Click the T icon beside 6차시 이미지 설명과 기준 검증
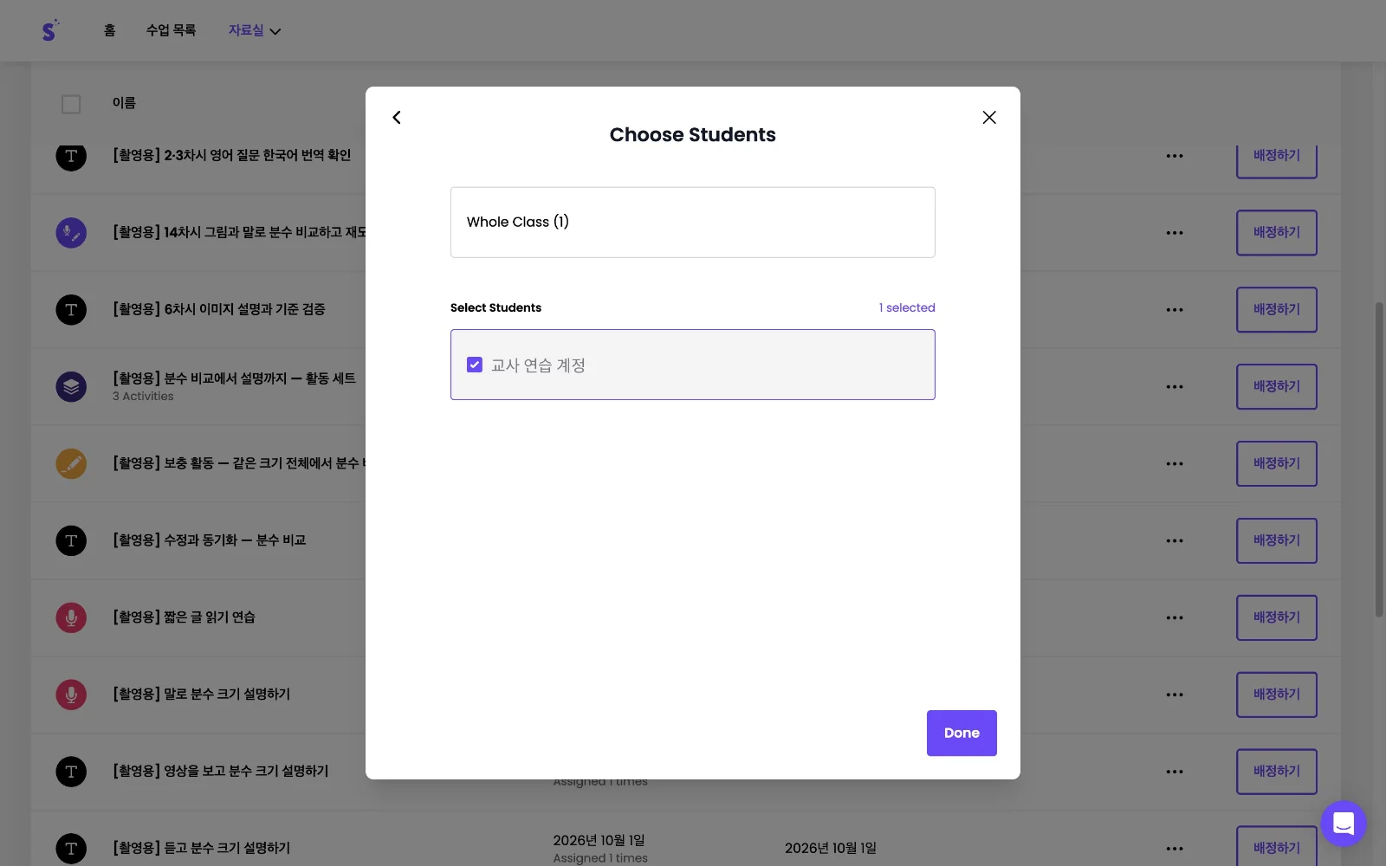 [x=71, y=310]
